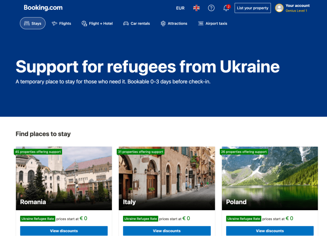Click Italy's Ukraine Refugee Rate badge
Viewport: 327px width, 236px height.
[141, 219]
